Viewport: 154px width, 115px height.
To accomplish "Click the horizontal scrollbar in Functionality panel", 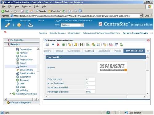I will pyautogui.click(x=88, y=97).
